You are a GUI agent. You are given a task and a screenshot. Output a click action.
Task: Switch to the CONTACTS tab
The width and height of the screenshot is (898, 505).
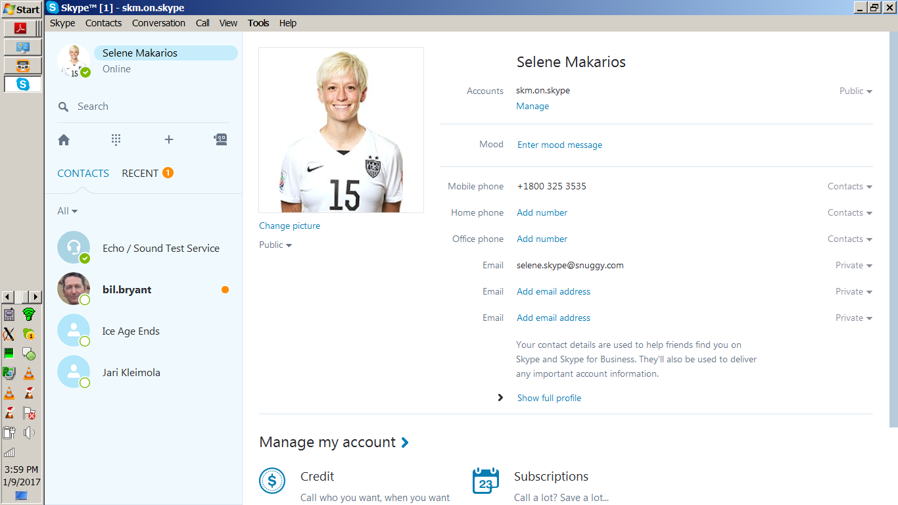click(x=83, y=174)
